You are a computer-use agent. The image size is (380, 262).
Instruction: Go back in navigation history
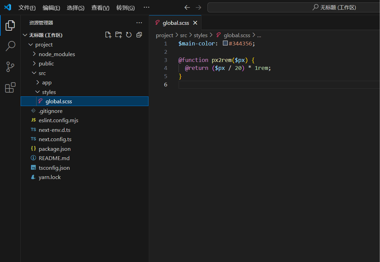tap(187, 8)
